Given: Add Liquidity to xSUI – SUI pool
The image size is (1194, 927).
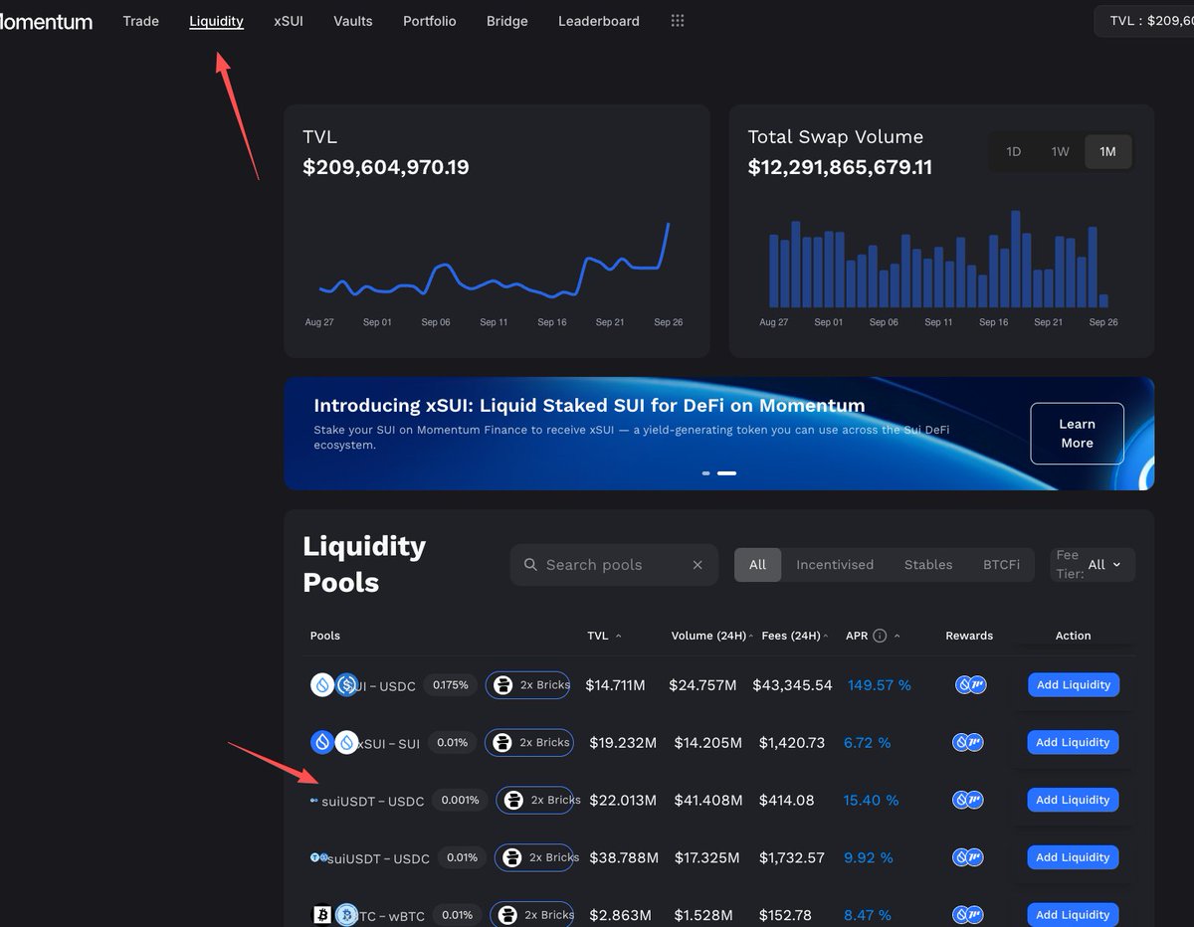Looking at the screenshot, I should (x=1074, y=743).
